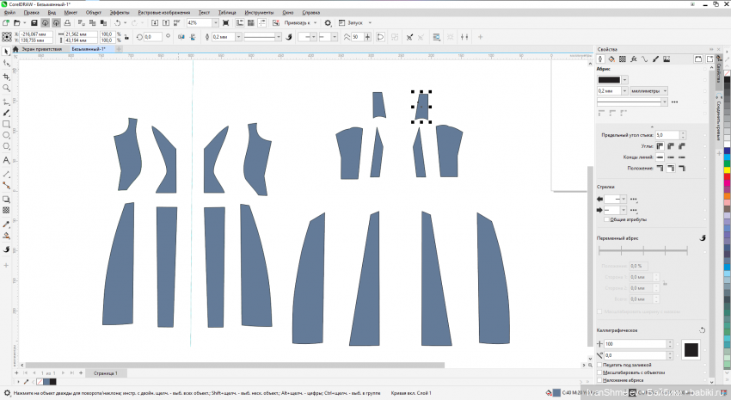
Task: Select the Polygon tool
Action: [6, 146]
